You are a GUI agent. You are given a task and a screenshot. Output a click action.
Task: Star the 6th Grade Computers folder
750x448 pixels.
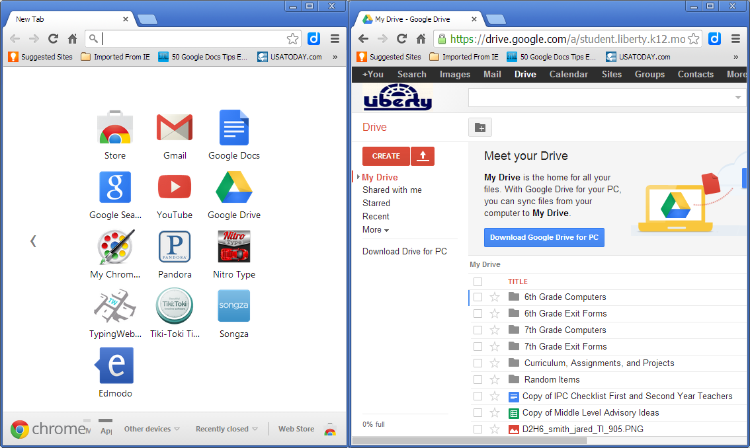[495, 297]
